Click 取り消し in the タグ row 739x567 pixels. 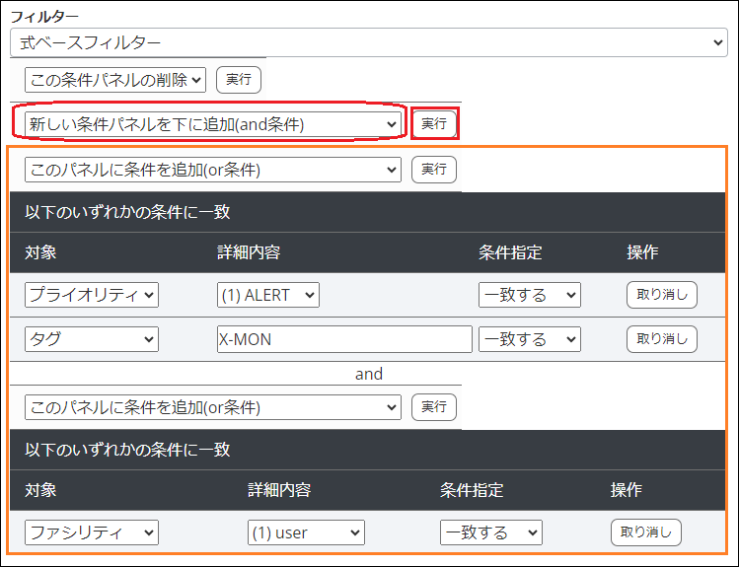[661, 339]
